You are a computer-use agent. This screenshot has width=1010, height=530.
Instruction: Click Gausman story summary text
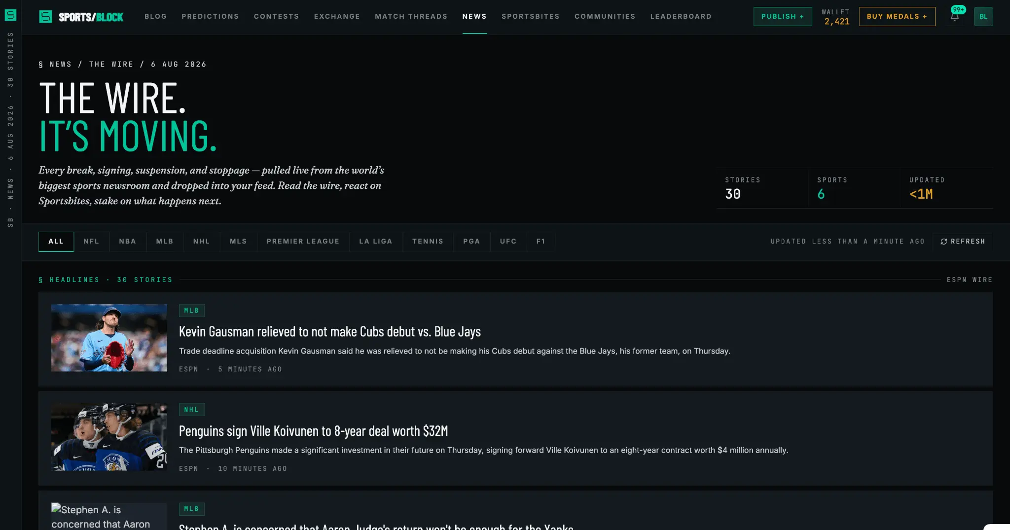pos(454,351)
